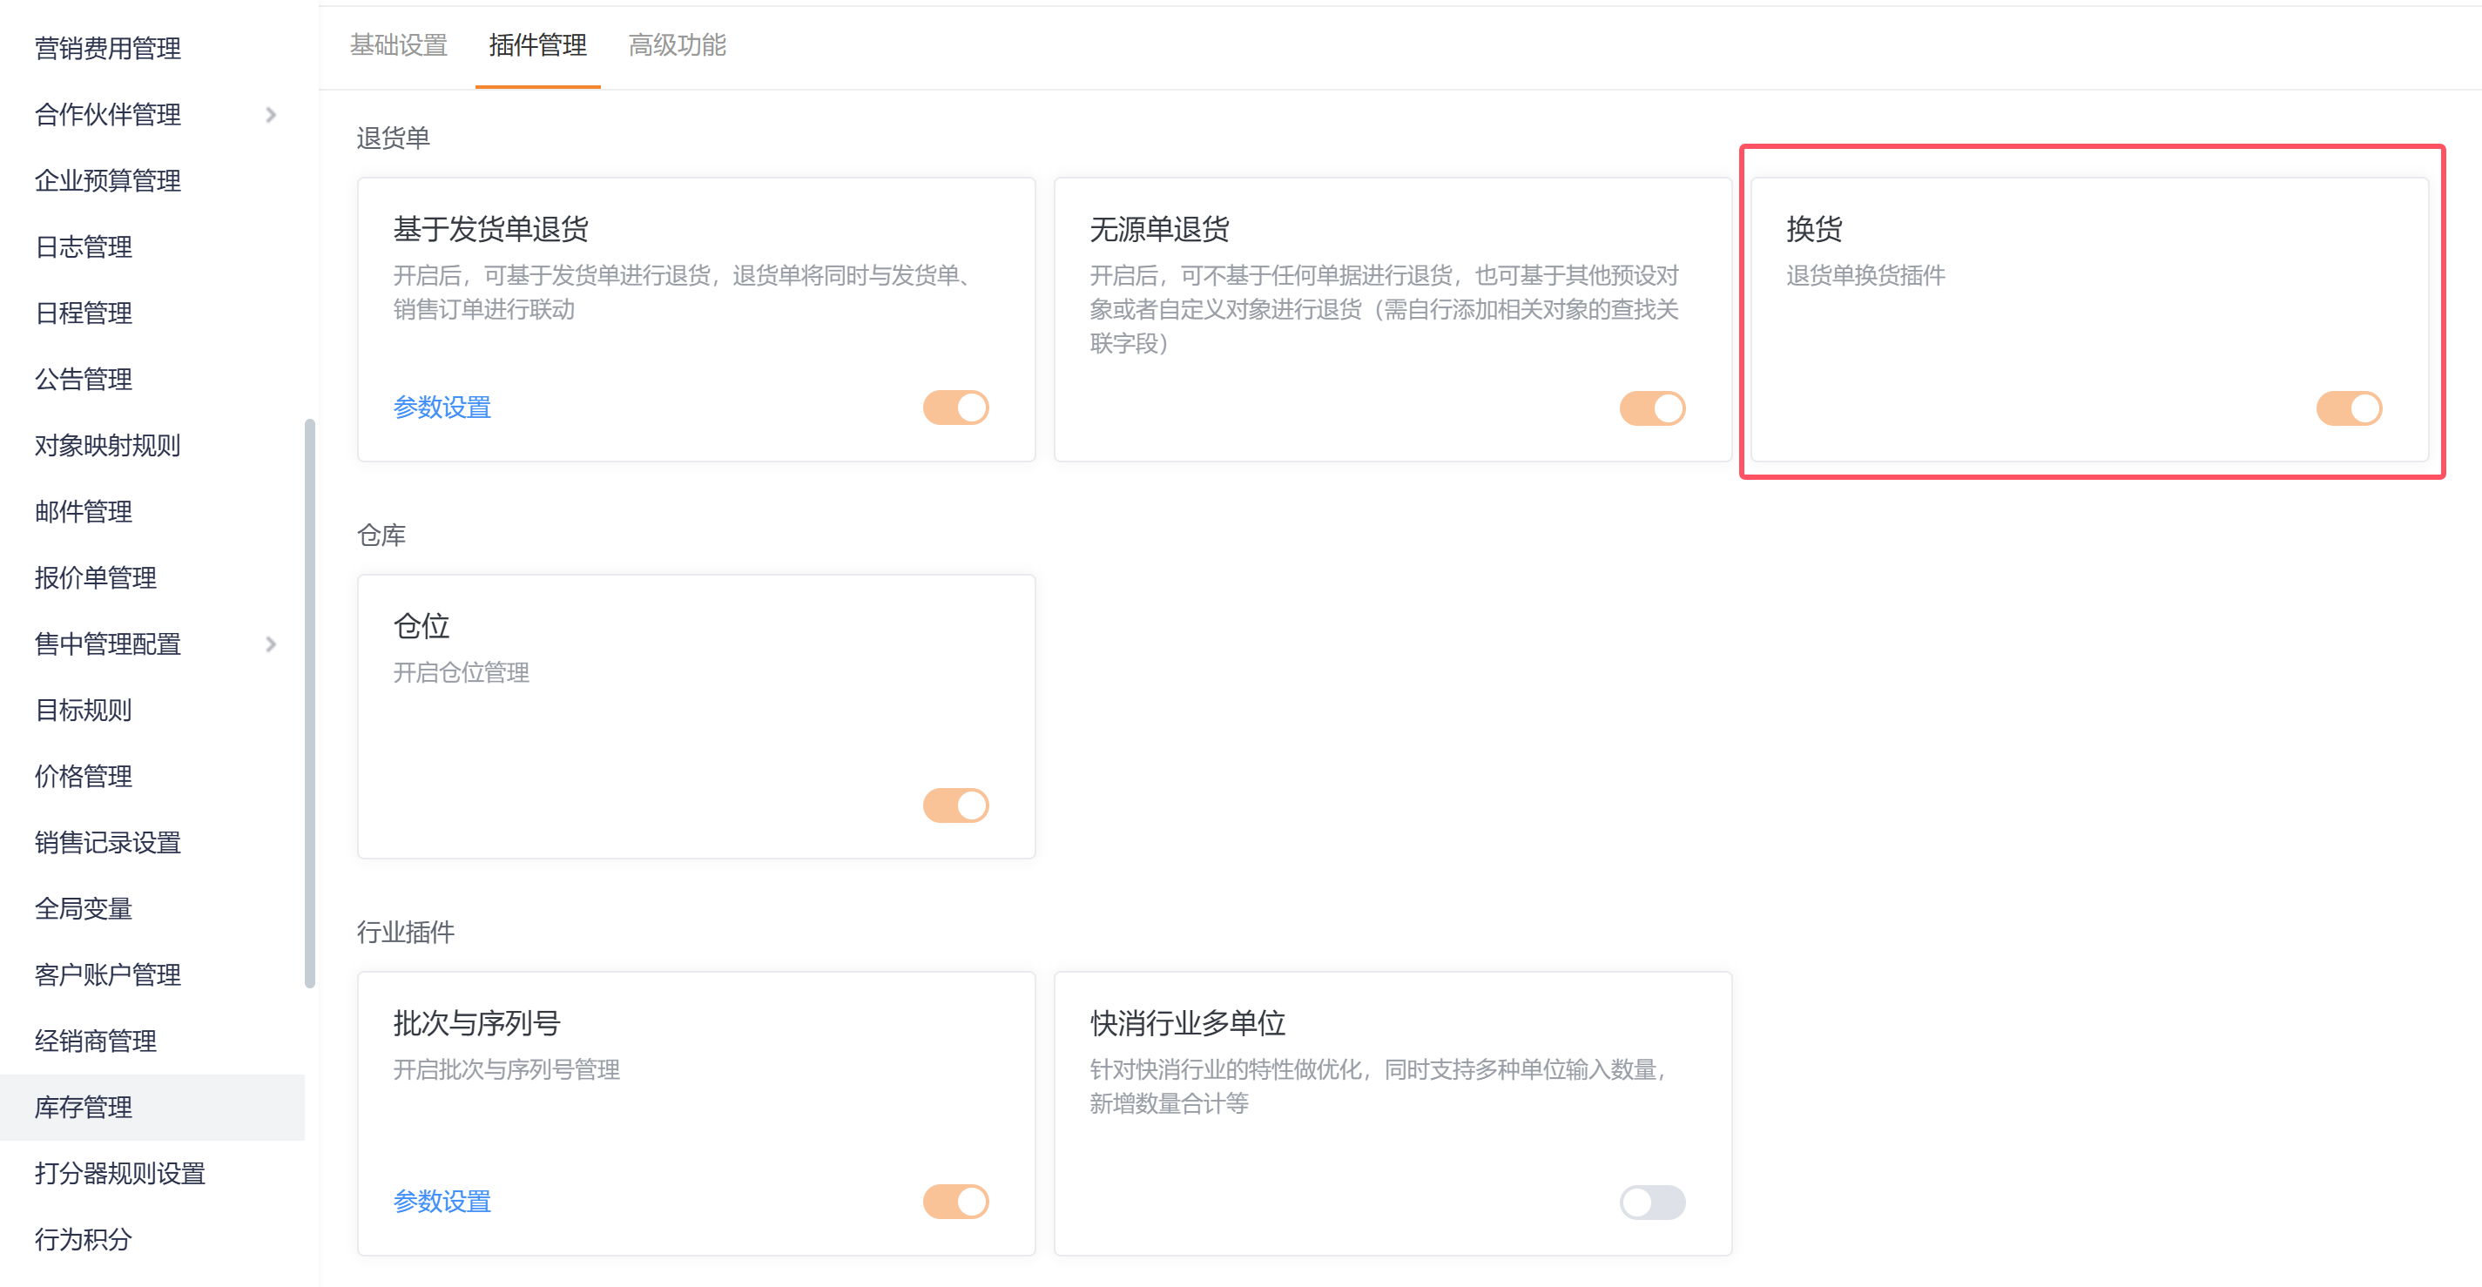Toggle the 基于发货单退货 switch
The image size is (2482, 1287).
(x=954, y=408)
